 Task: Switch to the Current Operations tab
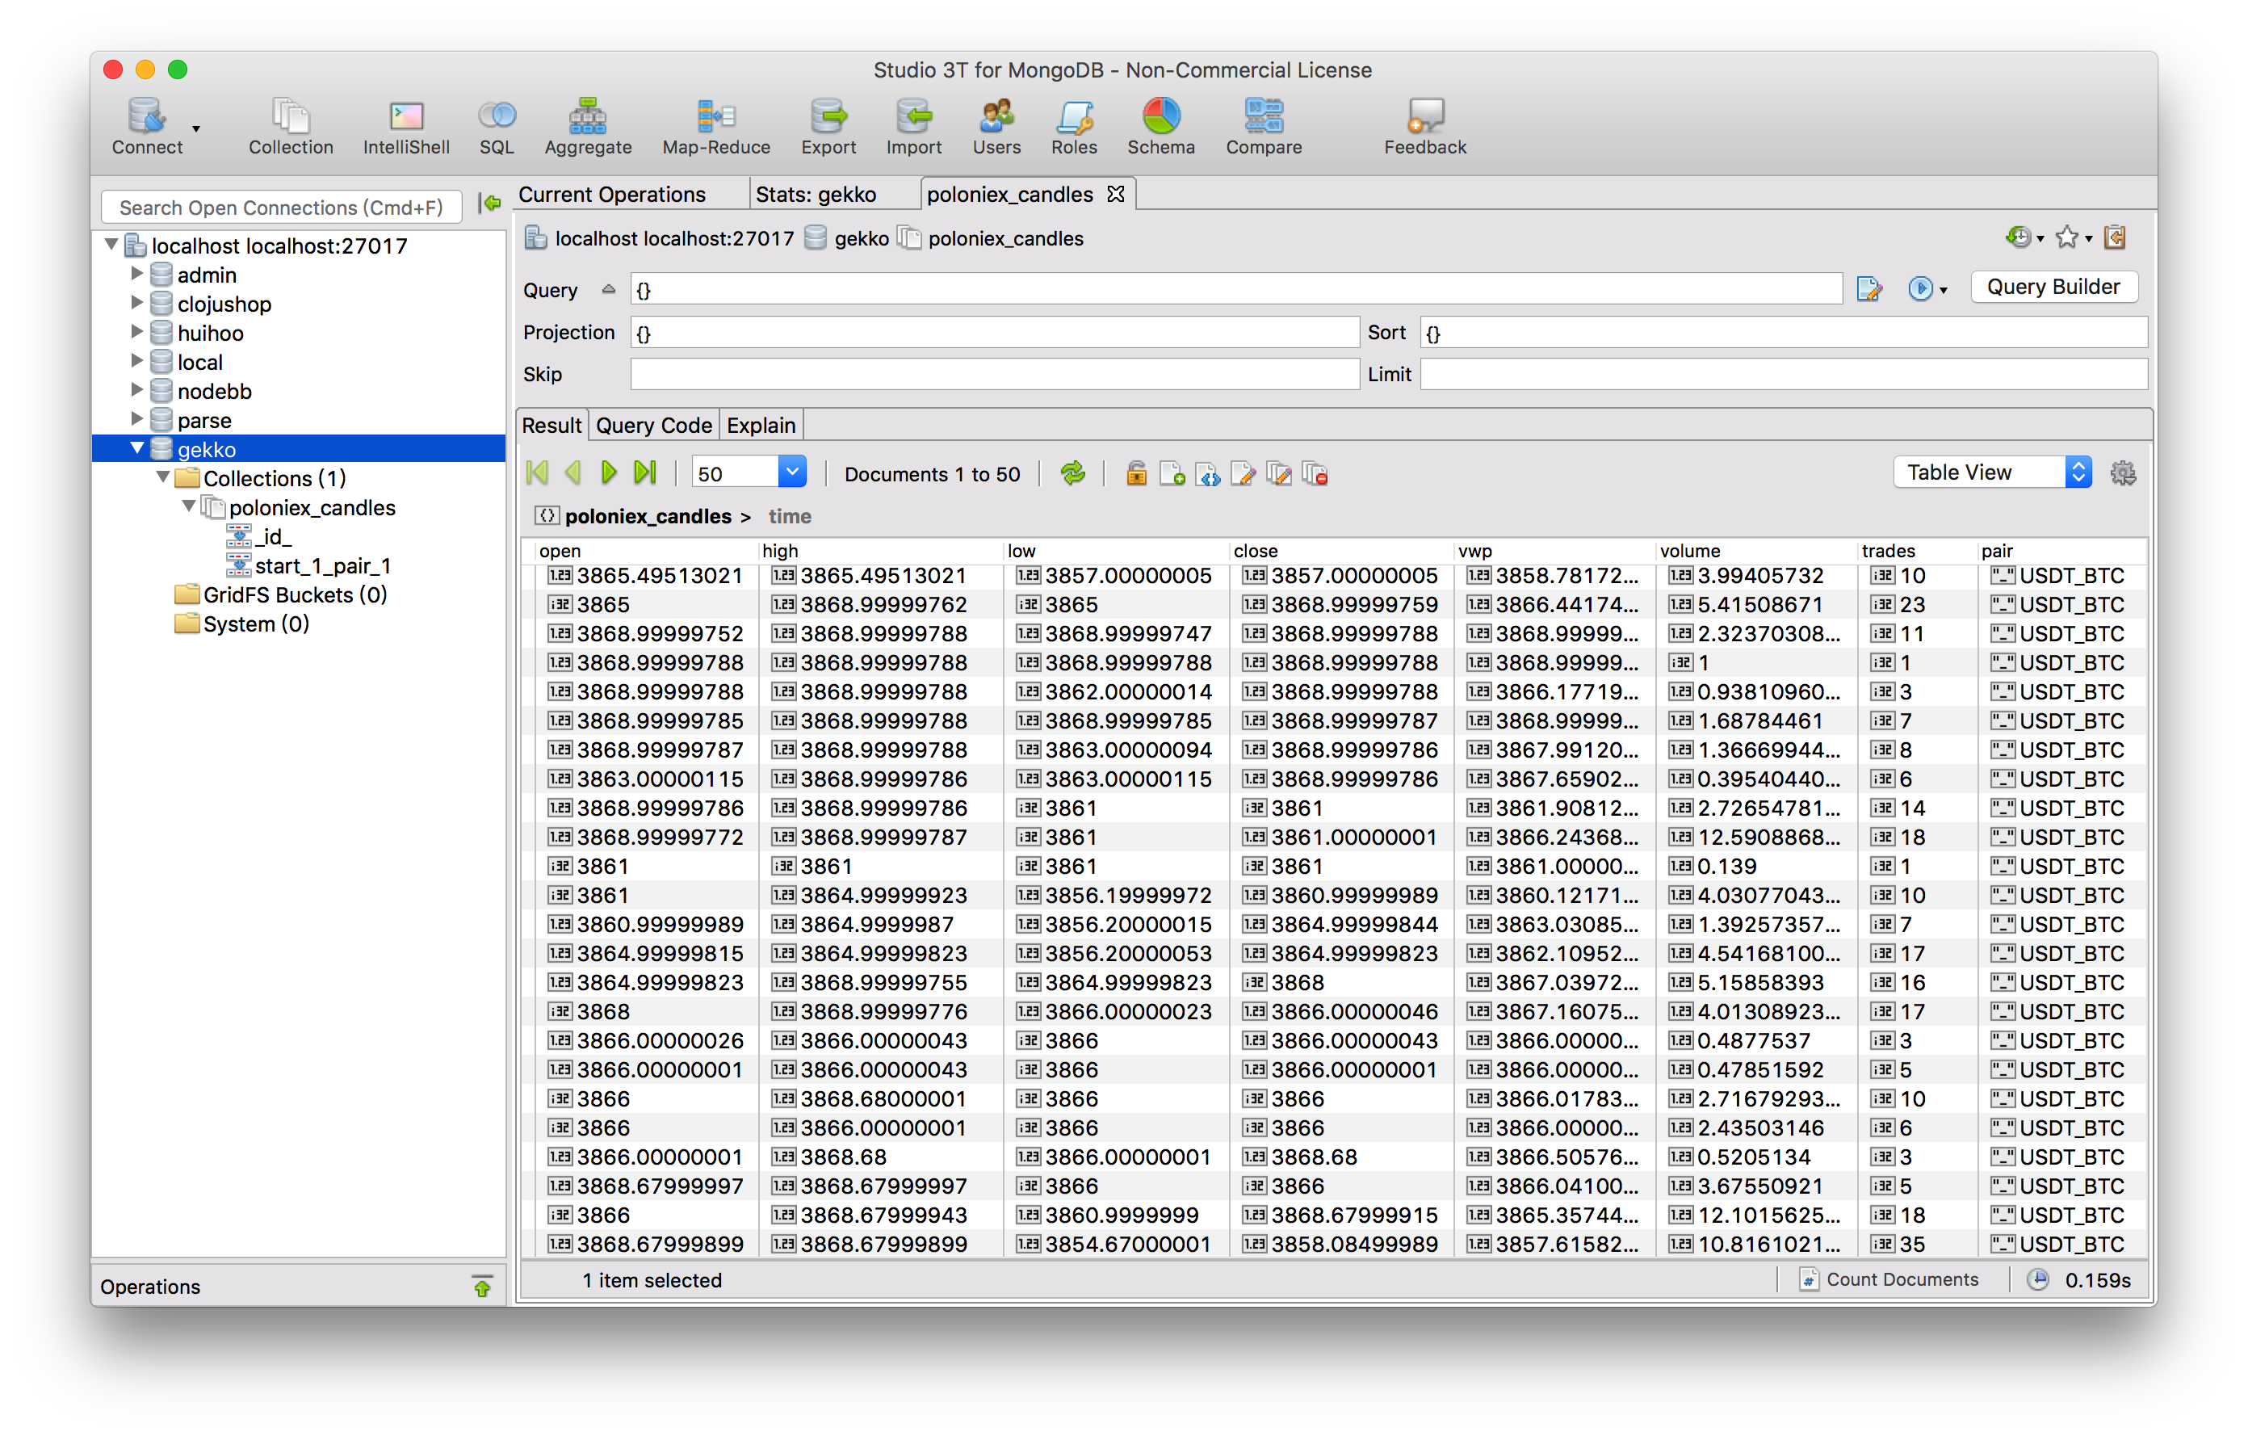coord(612,194)
